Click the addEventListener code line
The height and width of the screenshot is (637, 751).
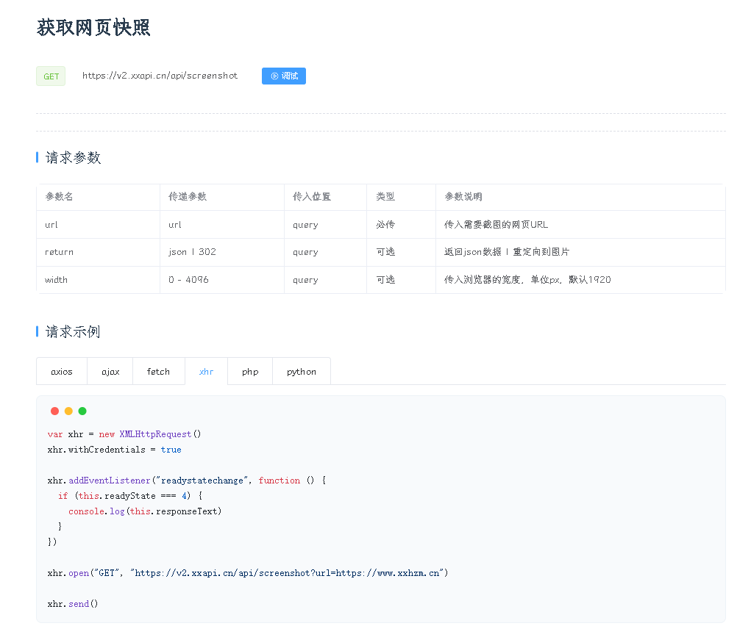(187, 480)
